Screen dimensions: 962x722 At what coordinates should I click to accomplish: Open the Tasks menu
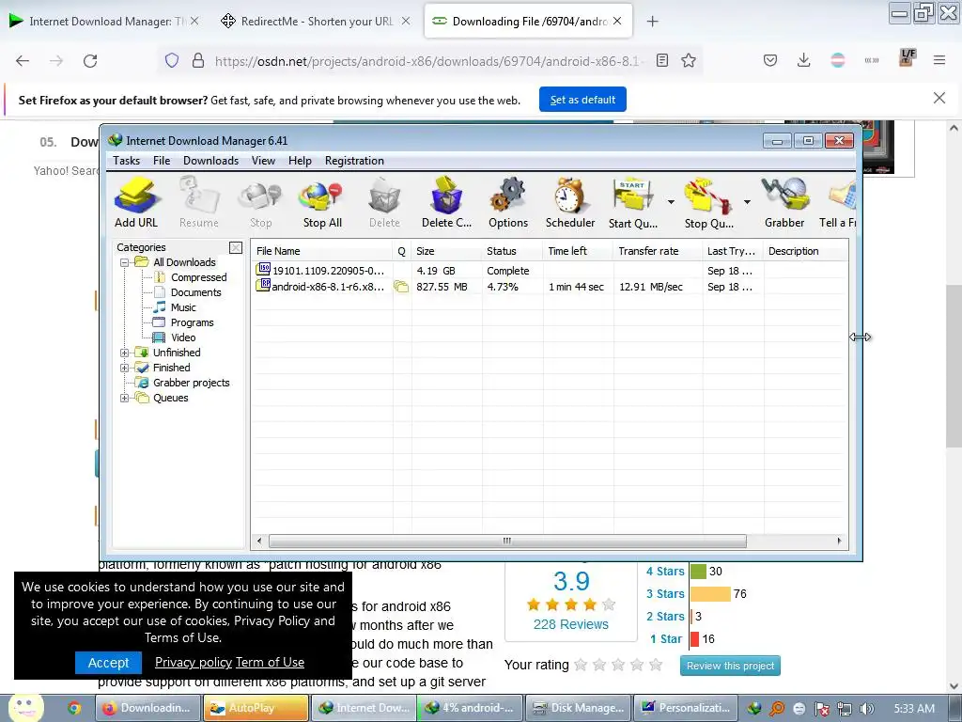tap(127, 161)
